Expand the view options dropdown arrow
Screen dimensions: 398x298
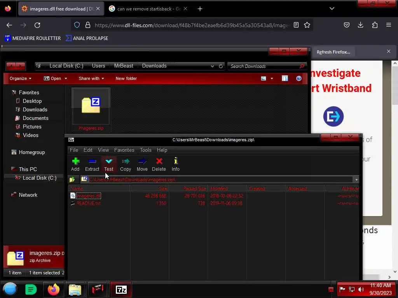point(272,78)
